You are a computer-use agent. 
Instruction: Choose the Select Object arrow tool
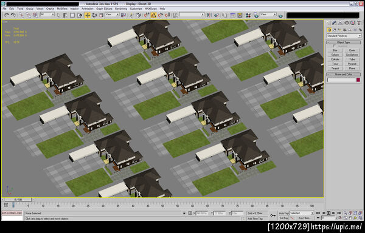point(58,15)
